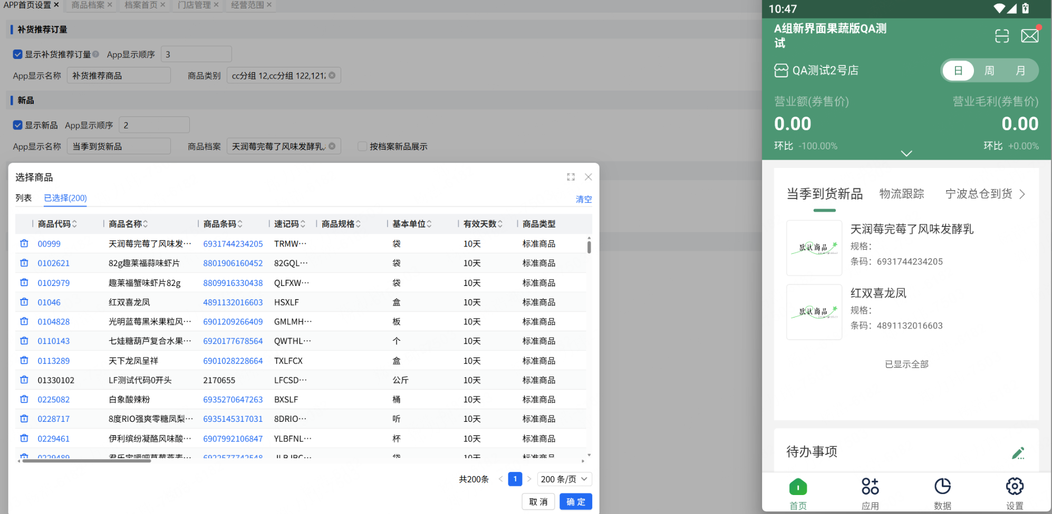1052x514 pixels.
Task: Close the 选择商品 dialog with X icon
Action: tap(588, 177)
